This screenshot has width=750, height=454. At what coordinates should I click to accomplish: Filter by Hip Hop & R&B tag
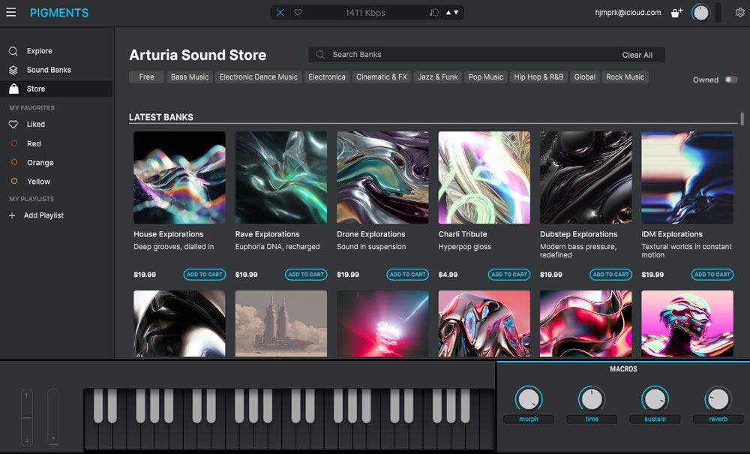coord(538,77)
